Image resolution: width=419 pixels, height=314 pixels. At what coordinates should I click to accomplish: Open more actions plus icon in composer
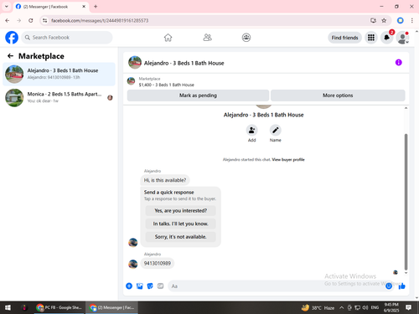coord(129,286)
